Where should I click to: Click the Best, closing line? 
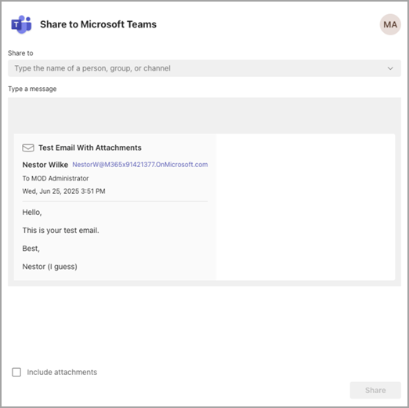click(31, 249)
